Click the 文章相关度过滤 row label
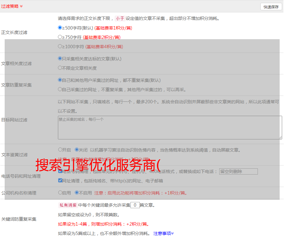The image size is (284, 239). (17, 63)
